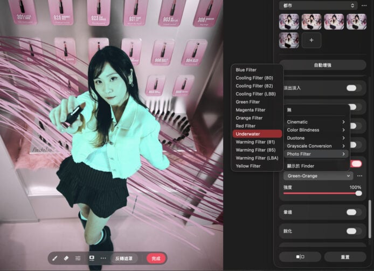Click the 自動增強 auto enhance button
The height and width of the screenshot is (271, 374).
322,65
